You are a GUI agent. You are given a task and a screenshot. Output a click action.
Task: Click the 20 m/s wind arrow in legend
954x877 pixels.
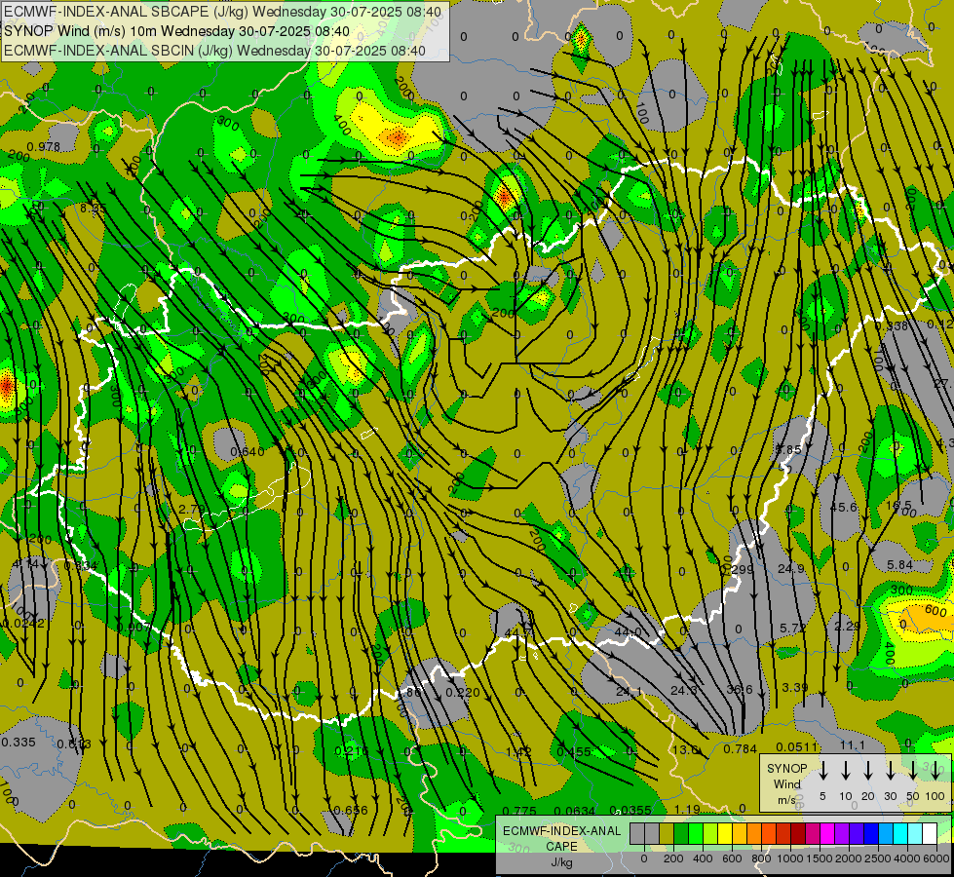868,771
